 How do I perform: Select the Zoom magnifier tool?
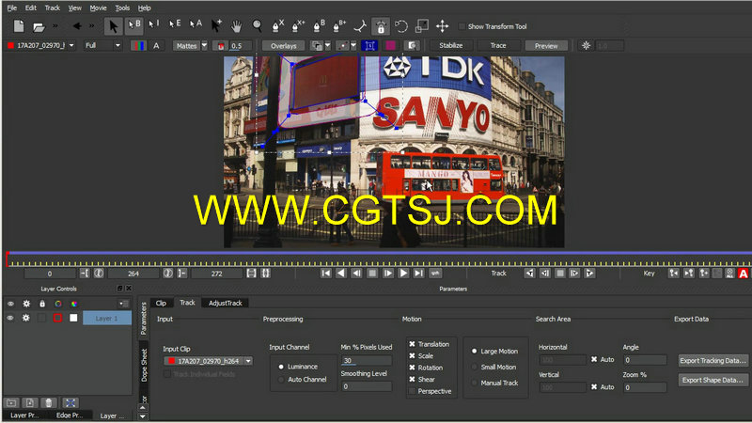(257, 26)
